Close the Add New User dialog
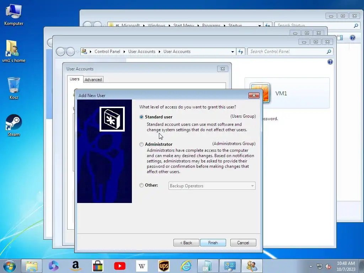The height and width of the screenshot is (273, 364). 254,95
